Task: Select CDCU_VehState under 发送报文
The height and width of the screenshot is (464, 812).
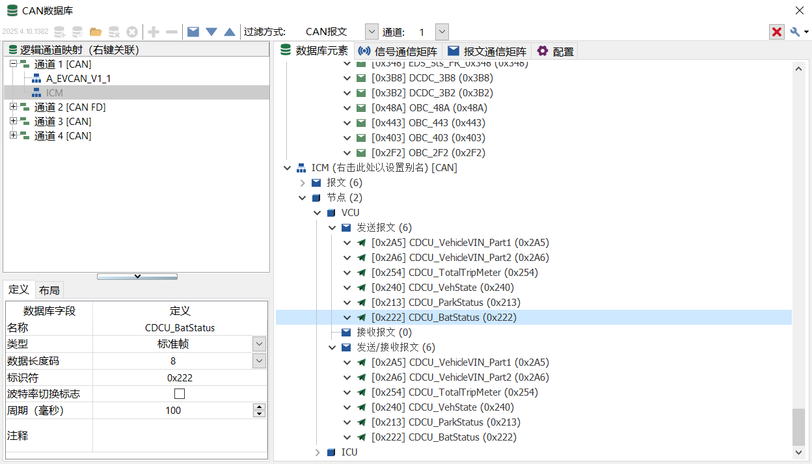Action: [x=442, y=288]
